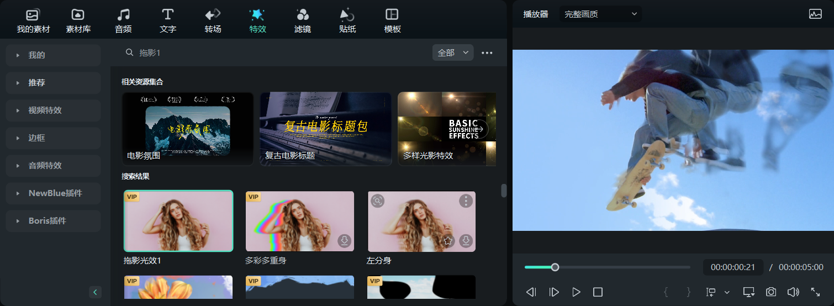Open the three-dot more options menu
This screenshot has height=306, width=834.
(487, 53)
